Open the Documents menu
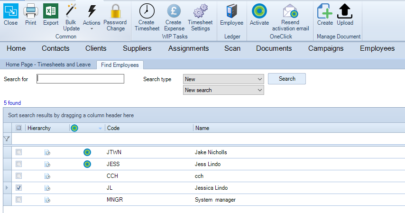 [274, 48]
